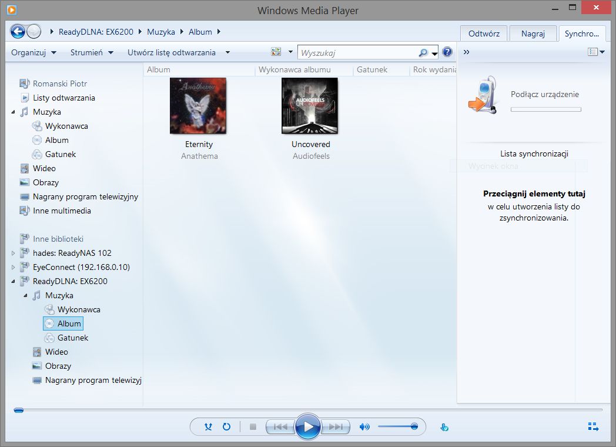
Task: Sort by the Album column header
Action: point(199,69)
